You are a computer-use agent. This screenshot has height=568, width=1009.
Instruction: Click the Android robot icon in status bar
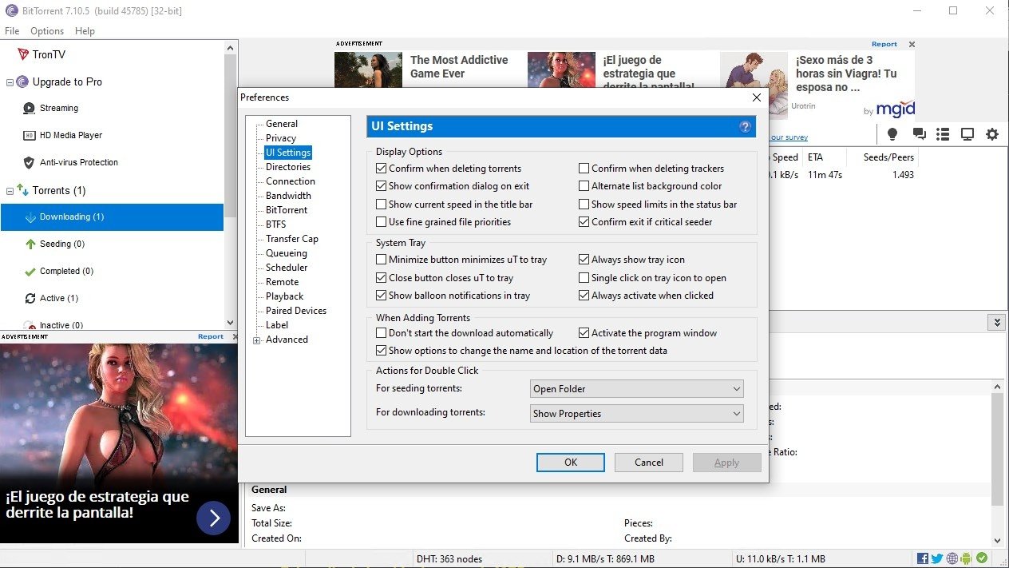[x=967, y=558]
